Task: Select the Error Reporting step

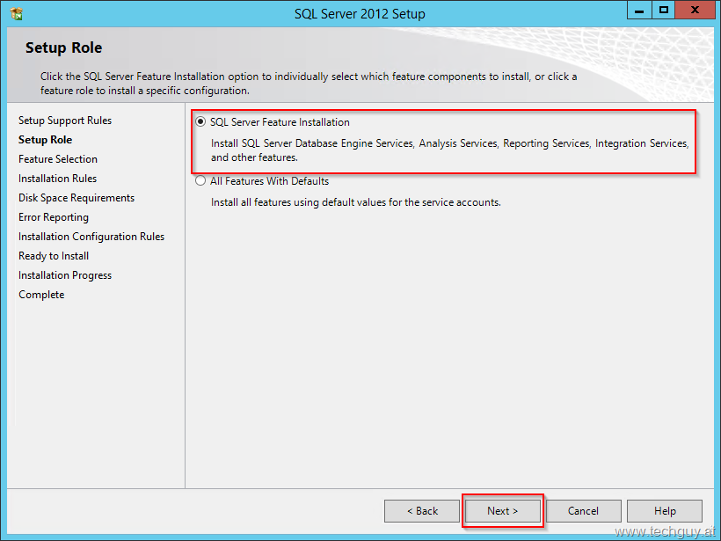Action: tap(54, 217)
